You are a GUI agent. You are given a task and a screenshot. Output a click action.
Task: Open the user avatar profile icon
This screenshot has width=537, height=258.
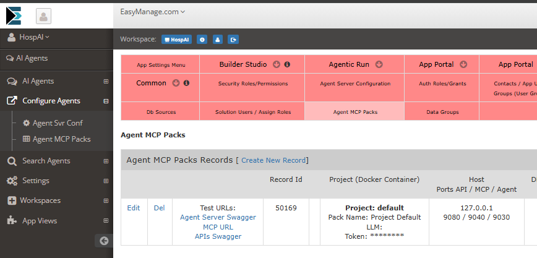click(43, 16)
